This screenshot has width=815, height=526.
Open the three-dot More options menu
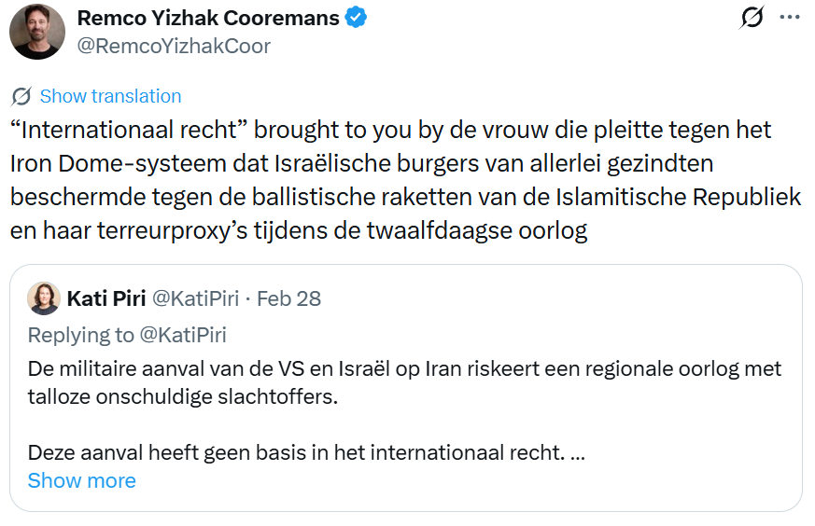[790, 18]
